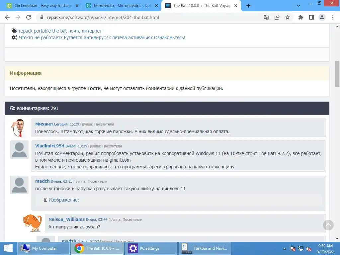This screenshot has width=340, height=255.
Task: Click the address bar URL
Action: (x=103, y=17)
